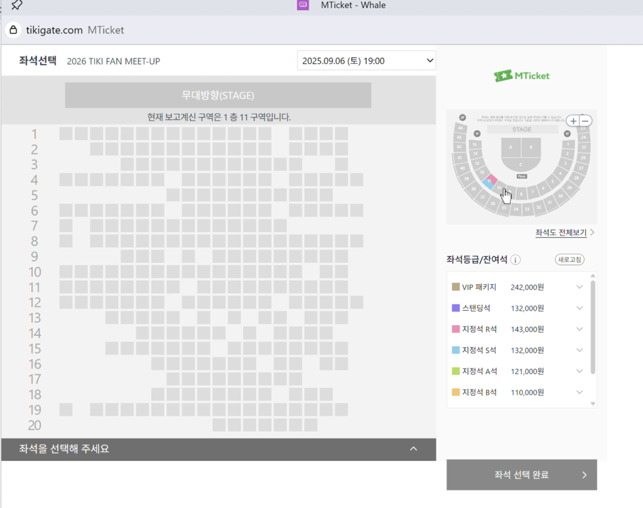Image resolution: width=643 pixels, height=508 pixels.
Task: Select floor section A on venue map
Action: 511,147
